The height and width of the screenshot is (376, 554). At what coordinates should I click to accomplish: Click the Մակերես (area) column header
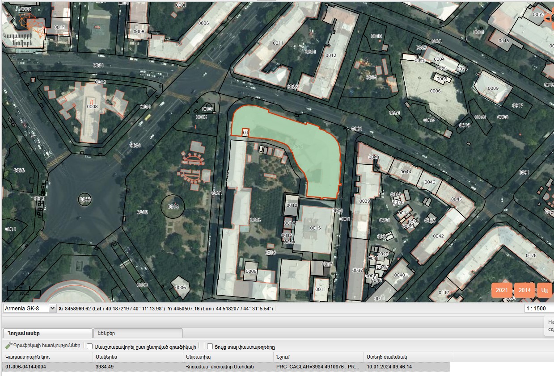[138, 357]
